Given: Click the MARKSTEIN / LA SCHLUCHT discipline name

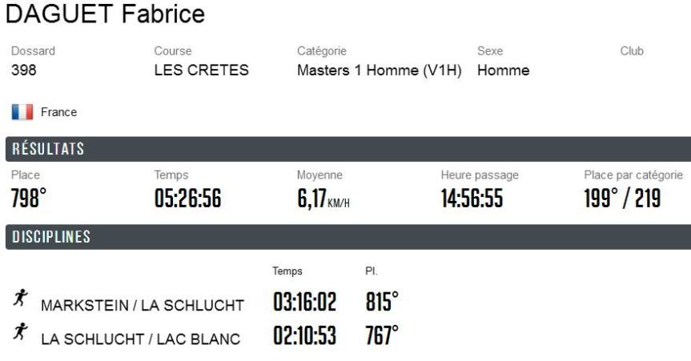Looking at the screenshot, I should [143, 305].
